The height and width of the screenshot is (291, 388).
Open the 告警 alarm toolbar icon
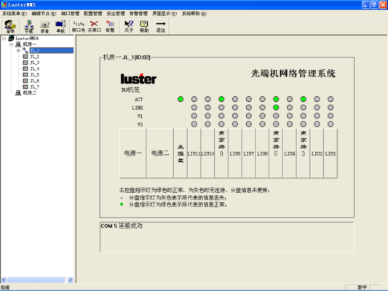click(x=110, y=26)
